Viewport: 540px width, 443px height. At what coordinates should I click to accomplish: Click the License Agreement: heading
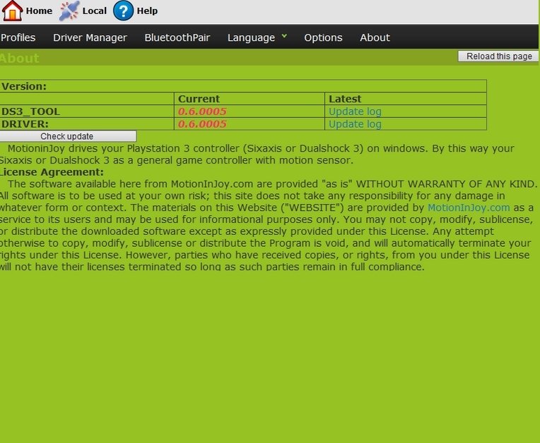click(x=52, y=172)
